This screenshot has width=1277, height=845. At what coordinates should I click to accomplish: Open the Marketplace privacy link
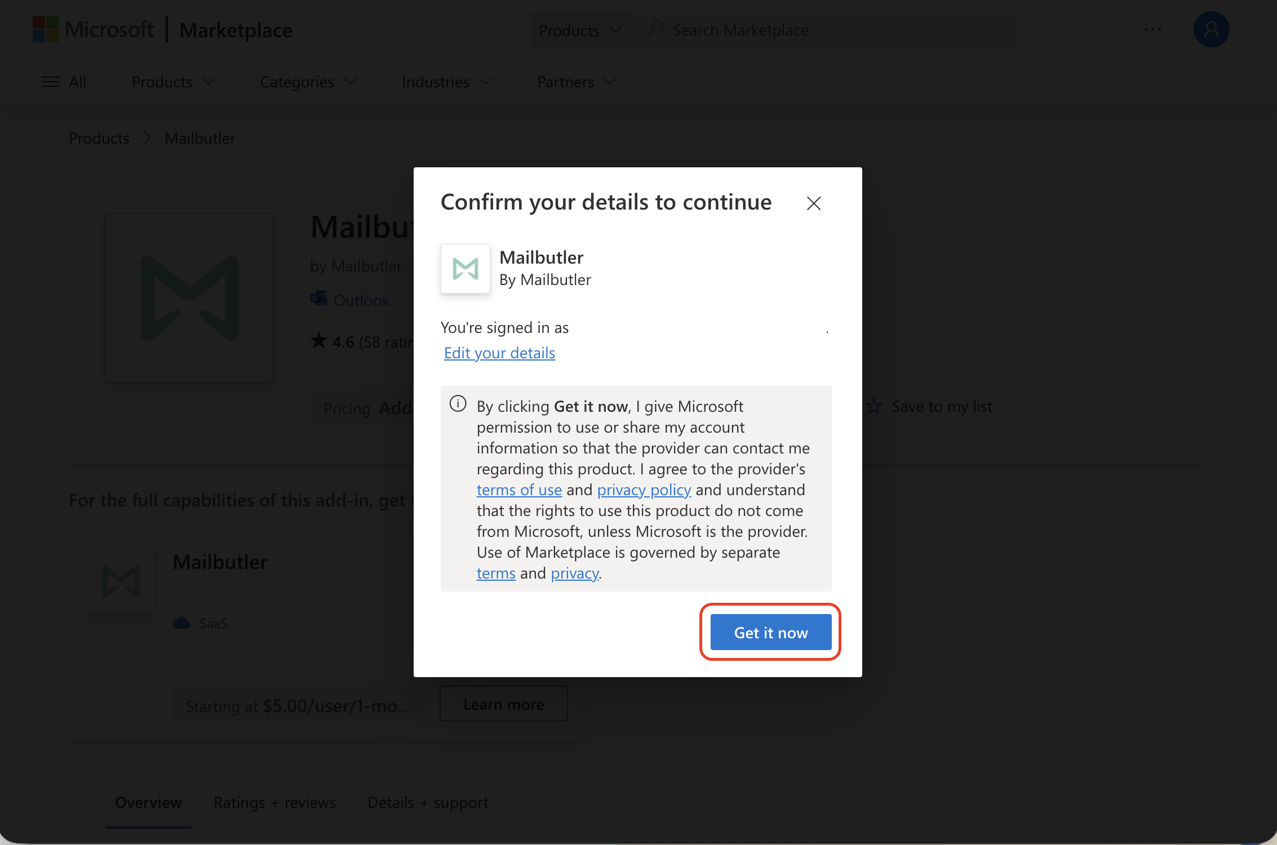point(575,573)
